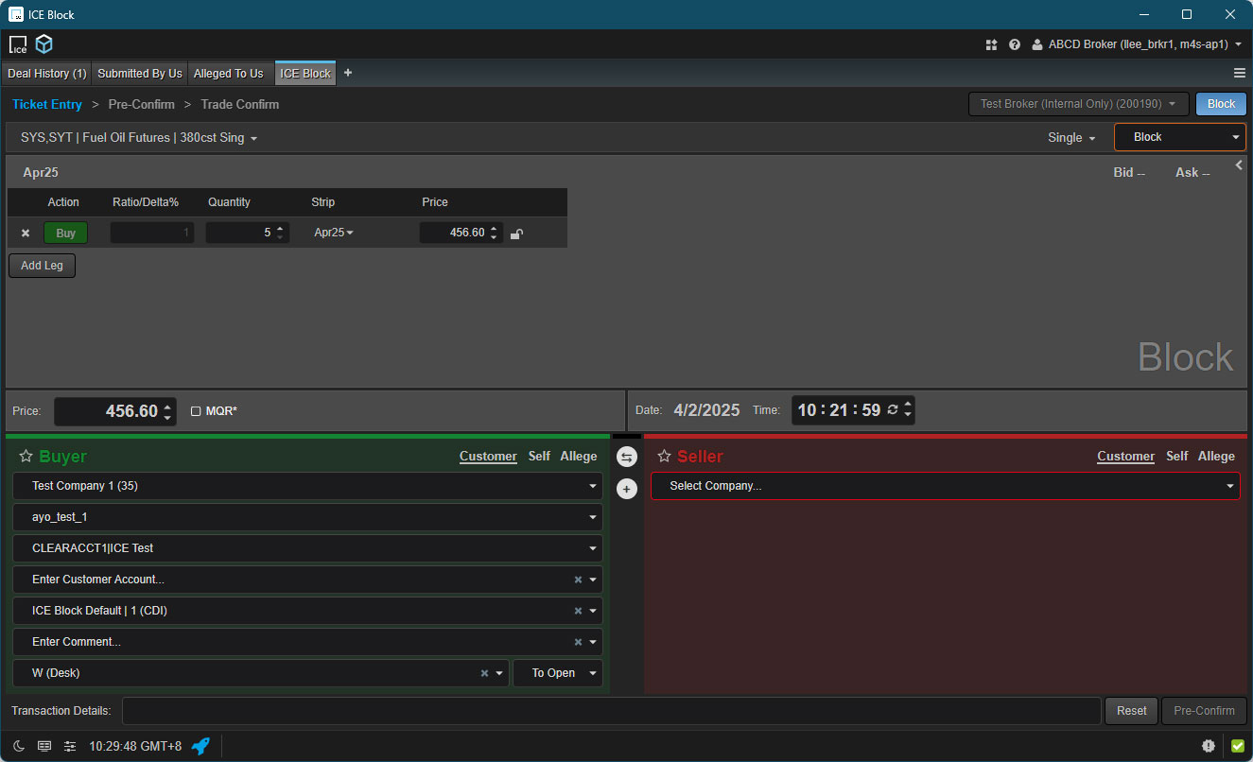Viewport: 1253px width, 762px height.
Task: Add counterparty with circled plus icon
Action: (627, 489)
